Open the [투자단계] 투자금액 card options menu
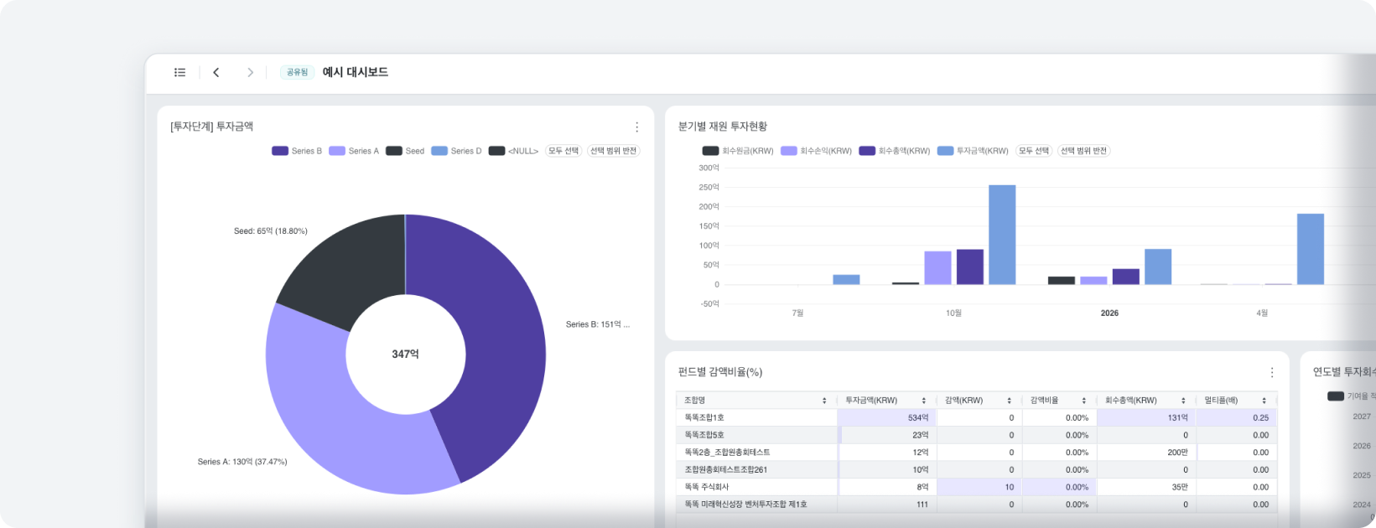1376x528 pixels. [636, 127]
